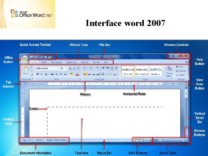Switch to the Insert ribbon tab
Screen dimensions: 208x156
click(x=44, y=62)
